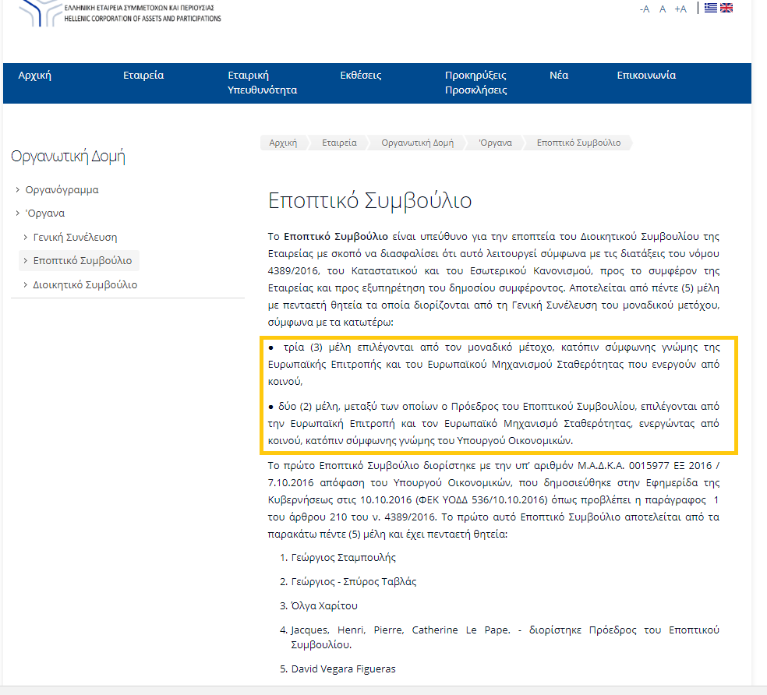Switch language with the UK flag
767x695 pixels.
tap(726, 8)
